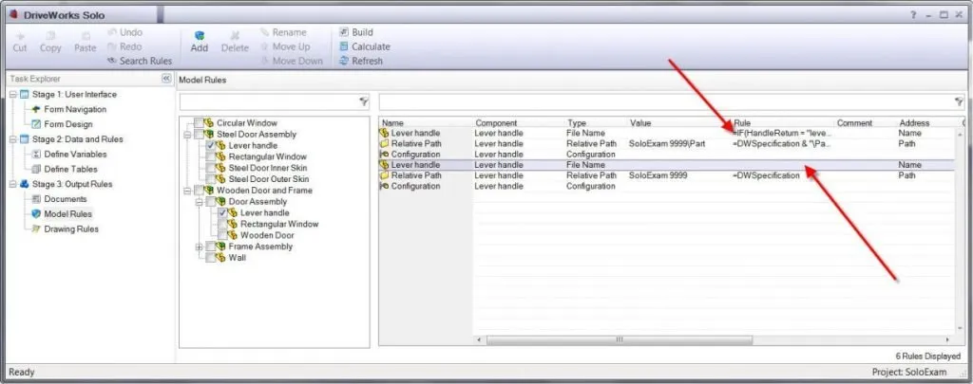Click the Search Rules icon
This screenshot has width=973, height=384.
(112, 61)
